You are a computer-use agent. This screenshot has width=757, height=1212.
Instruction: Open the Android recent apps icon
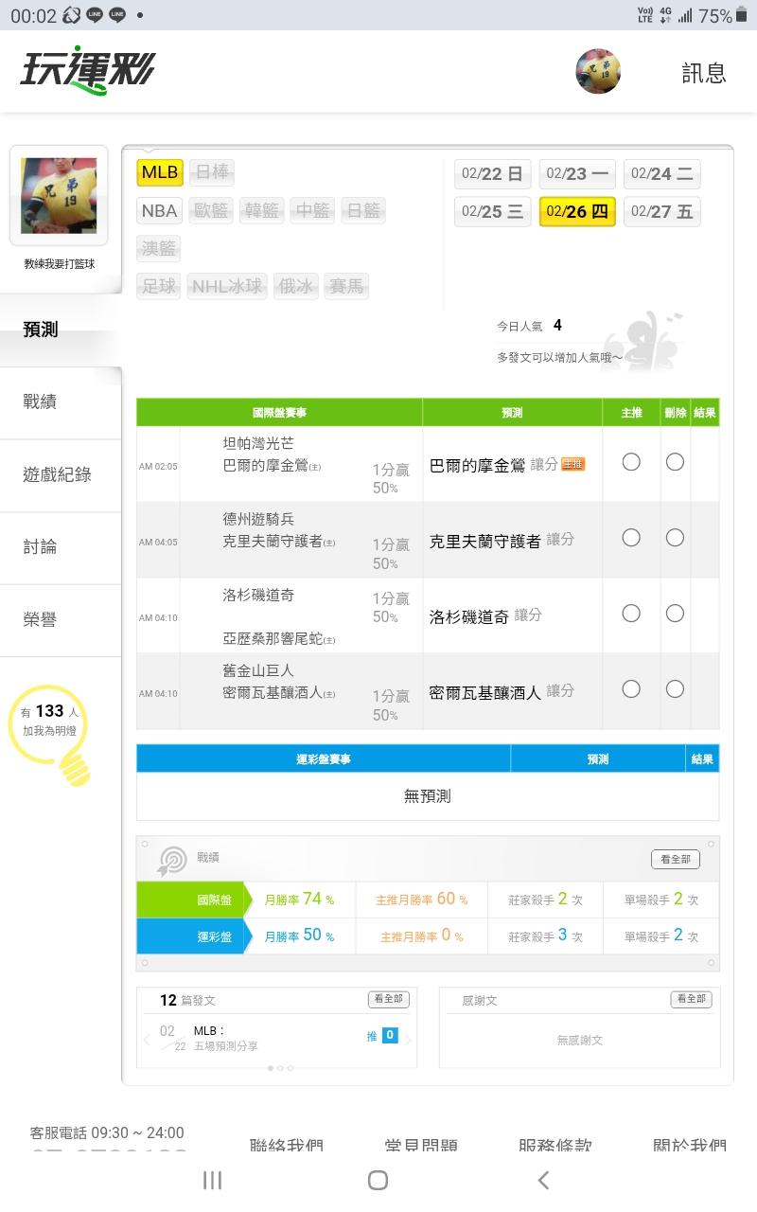click(213, 1180)
